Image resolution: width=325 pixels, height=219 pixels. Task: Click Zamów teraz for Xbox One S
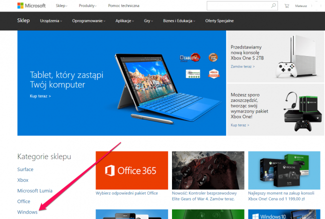point(242,66)
